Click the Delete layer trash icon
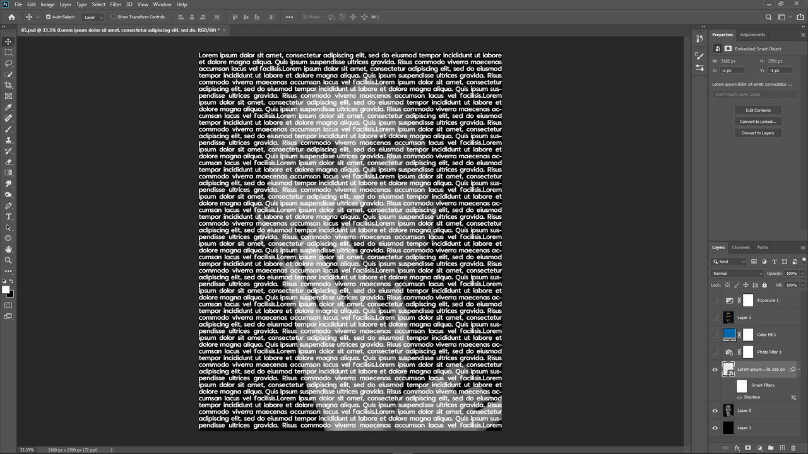The height and width of the screenshot is (454, 808). pyautogui.click(x=793, y=448)
